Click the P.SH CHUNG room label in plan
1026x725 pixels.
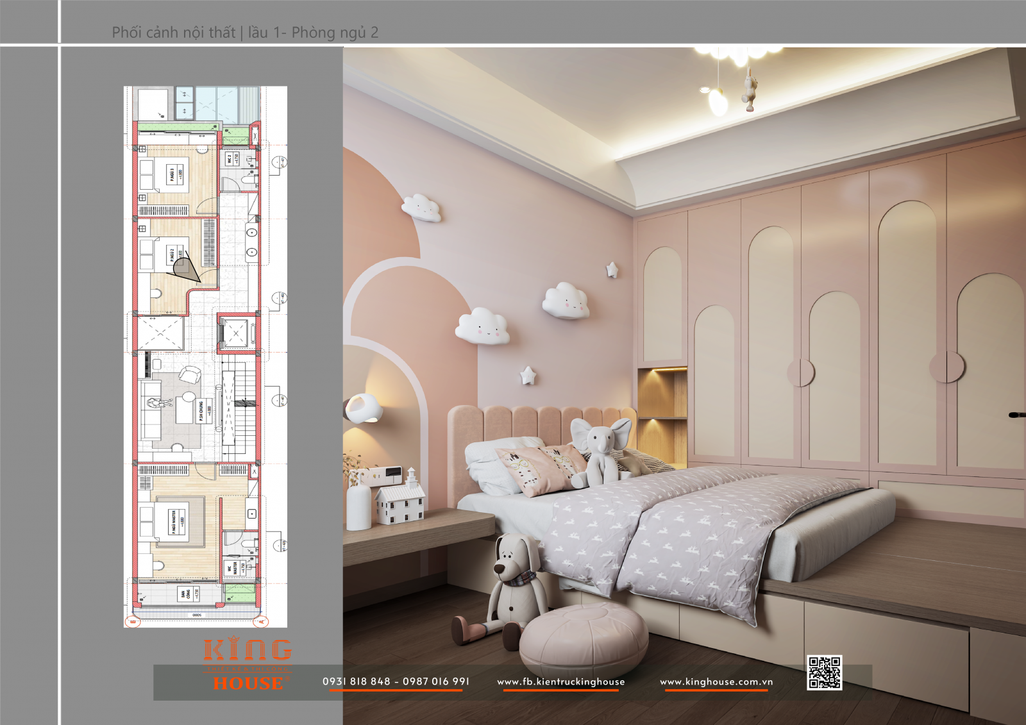click(x=201, y=410)
